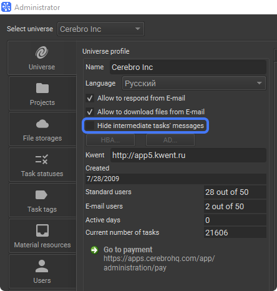Click the Current number of tasks label

pyautogui.click(x=122, y=232)
